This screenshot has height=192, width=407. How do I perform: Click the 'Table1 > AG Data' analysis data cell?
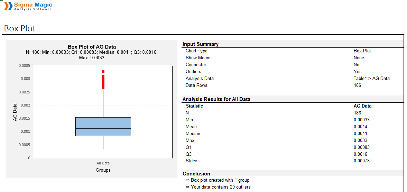[371, 78]
